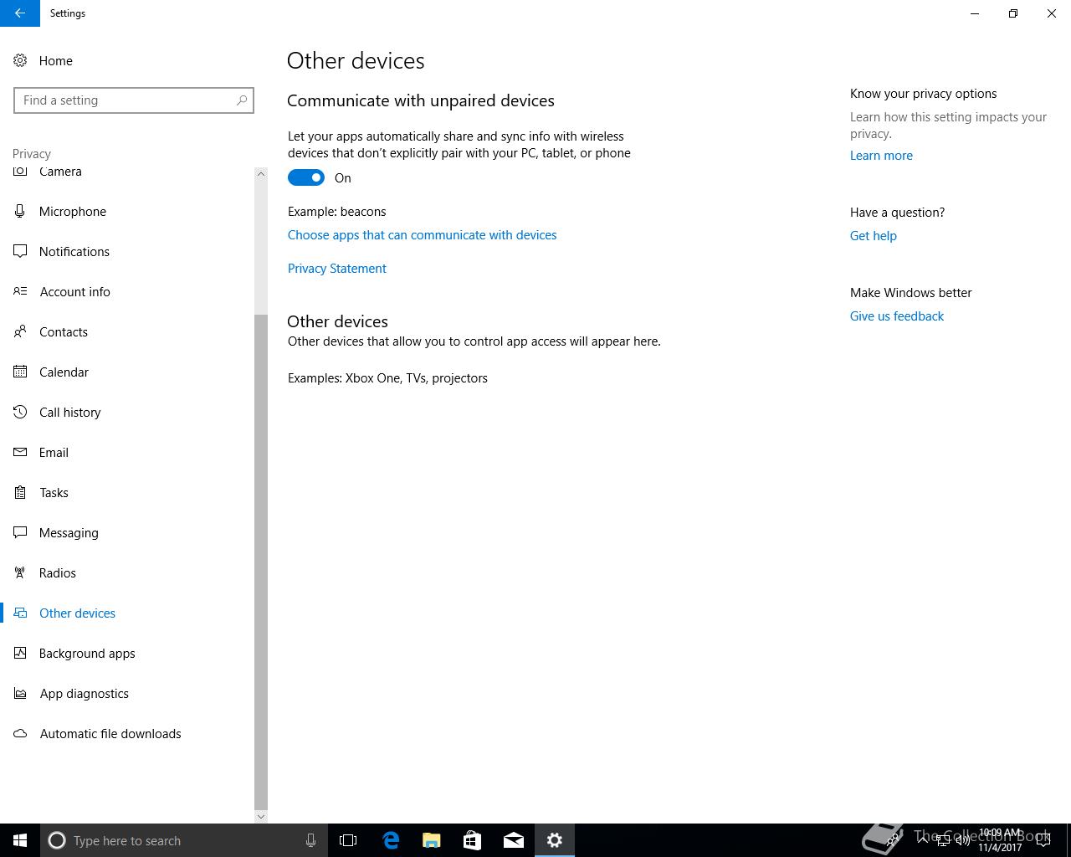Click the sidebar scrollbar thumb
1071x857 pixels.
coord(261,562)
